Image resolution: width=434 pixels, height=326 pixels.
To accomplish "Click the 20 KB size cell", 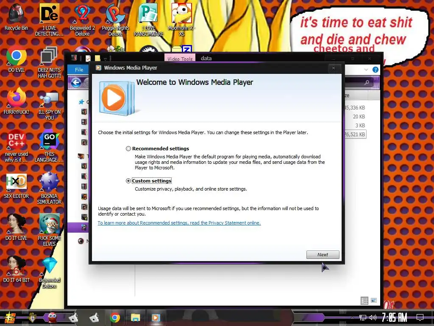I will [359, 116].
